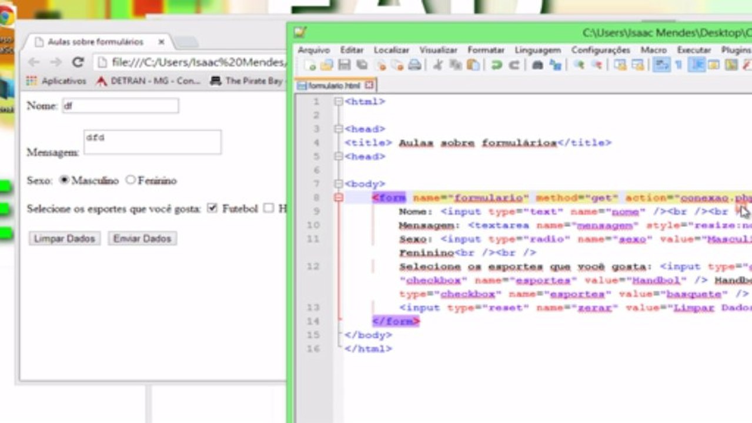Image resolution: width=752 pixels, height=423 pixels.
Task: Toggle show all characters pilcrow icon
Action: pos(677,65)
